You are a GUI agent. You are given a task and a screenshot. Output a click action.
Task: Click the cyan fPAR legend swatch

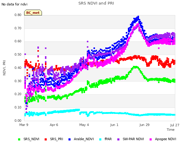[100, 139]
